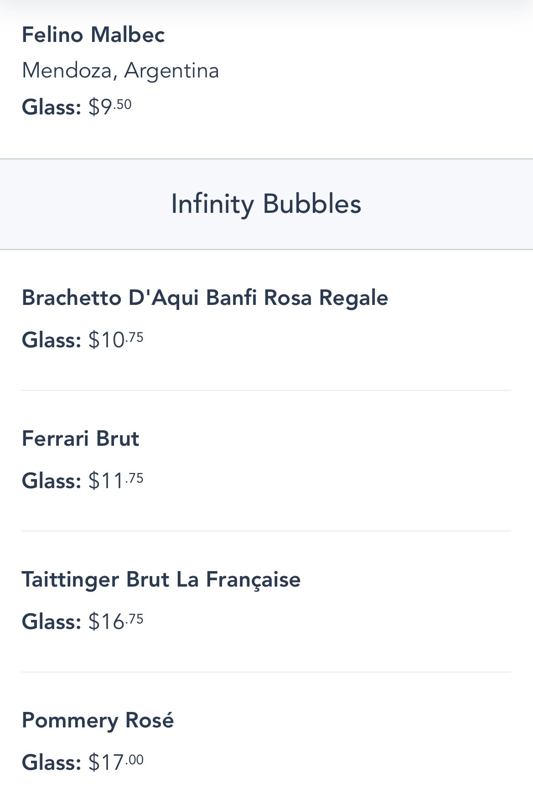
Task: Choose the Pommery Rosé menu item
Action: pyautogui.click(x=98, y=720)
